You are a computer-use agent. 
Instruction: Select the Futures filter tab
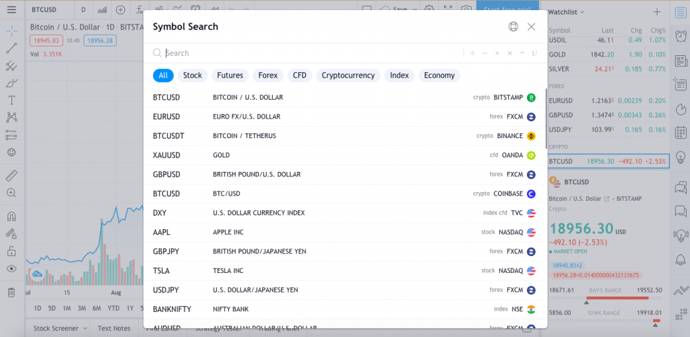click(x=230, y=75)
